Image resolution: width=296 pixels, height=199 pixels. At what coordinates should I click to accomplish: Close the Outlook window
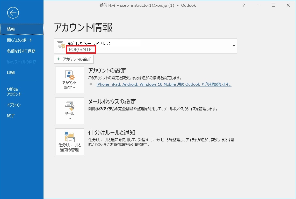[288, 5]
